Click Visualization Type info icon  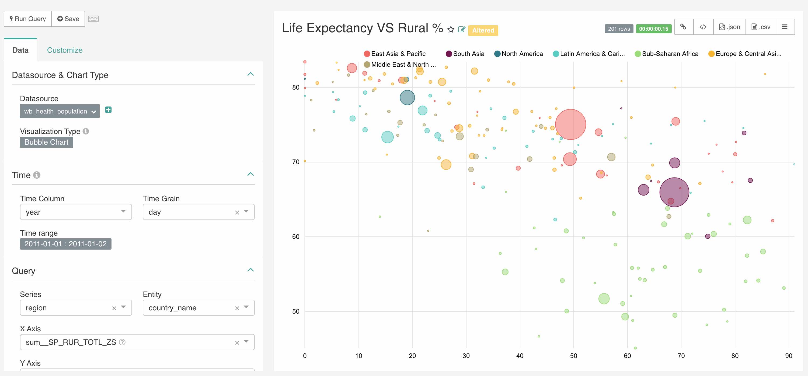[x=86, y=131]
